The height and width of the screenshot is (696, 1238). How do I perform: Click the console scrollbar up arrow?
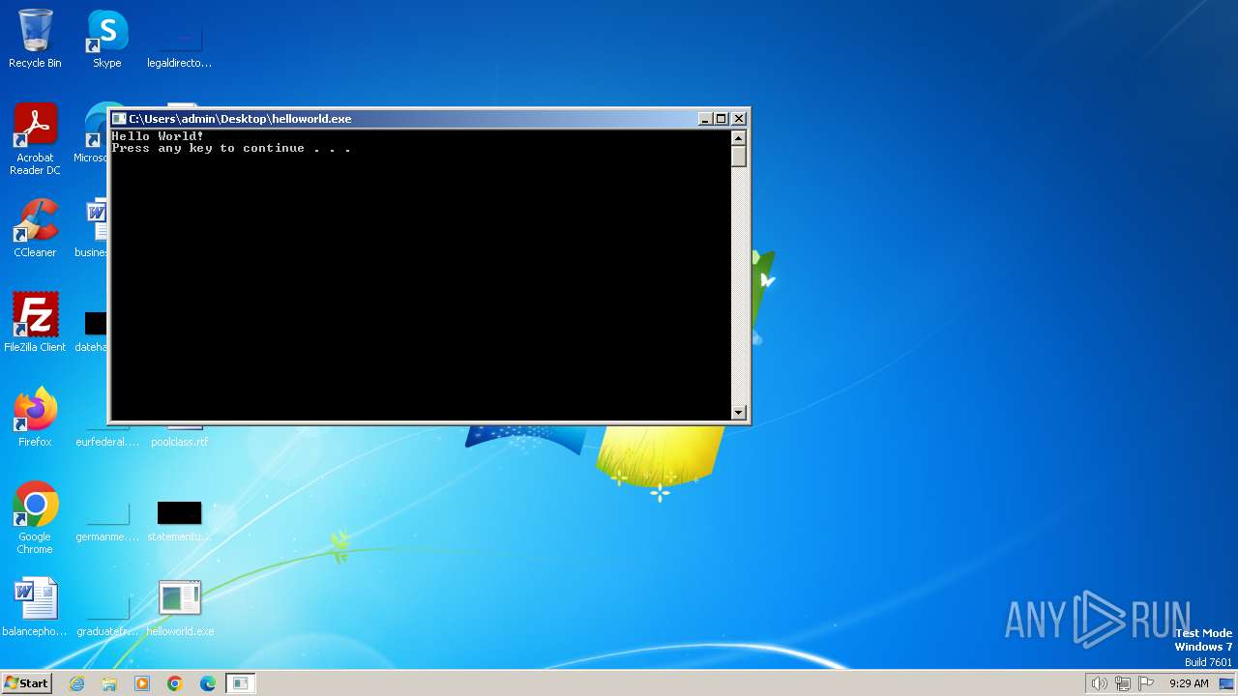coord(739,138)
